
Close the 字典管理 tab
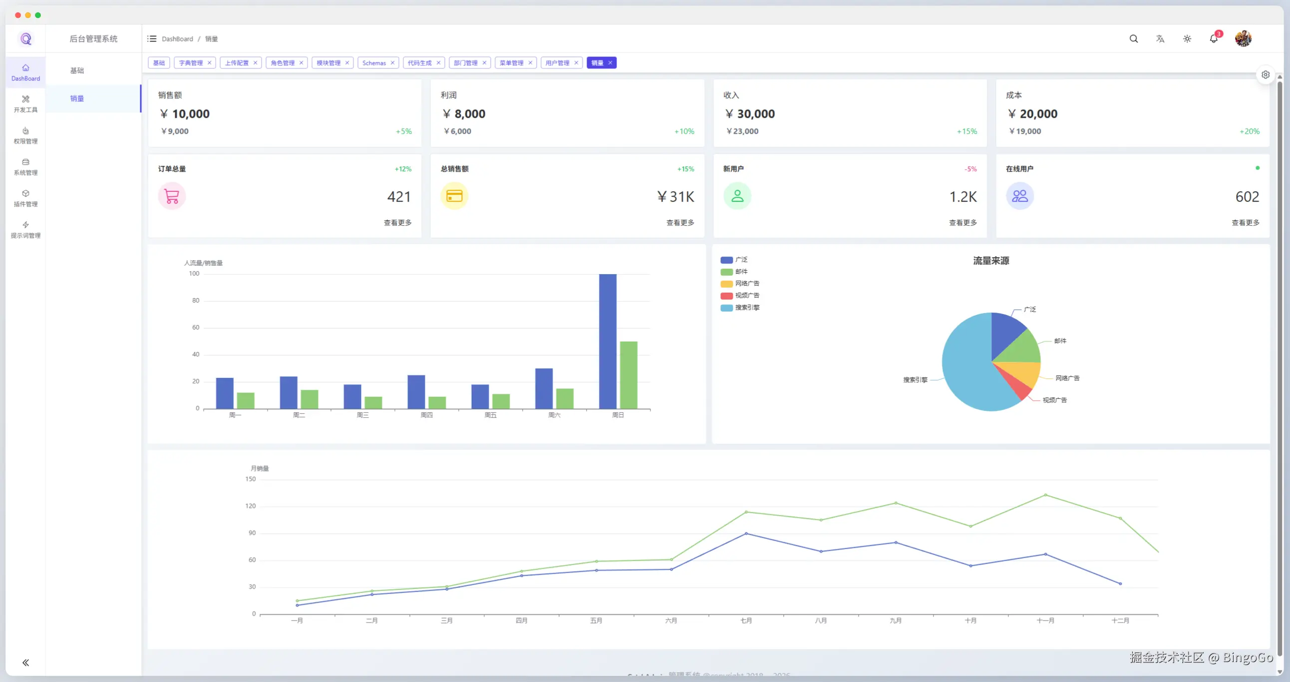click(209, 63)
